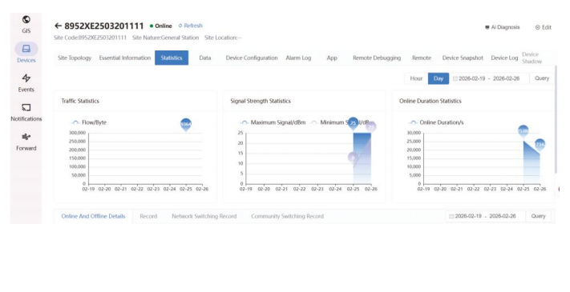Open the Device Snapshot tab
Screen dimensions: 570x292
pyautogui.click(x=463, y=58)
